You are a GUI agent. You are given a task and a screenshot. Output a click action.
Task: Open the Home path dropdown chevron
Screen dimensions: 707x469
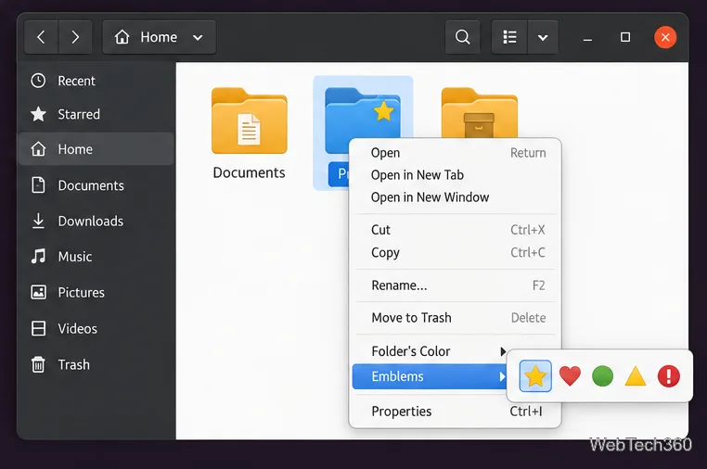tap(198, 37)
